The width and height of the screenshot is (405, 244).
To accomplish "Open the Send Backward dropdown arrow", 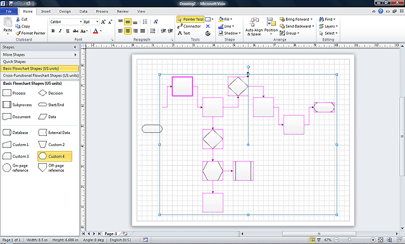I will coord(313,27).
